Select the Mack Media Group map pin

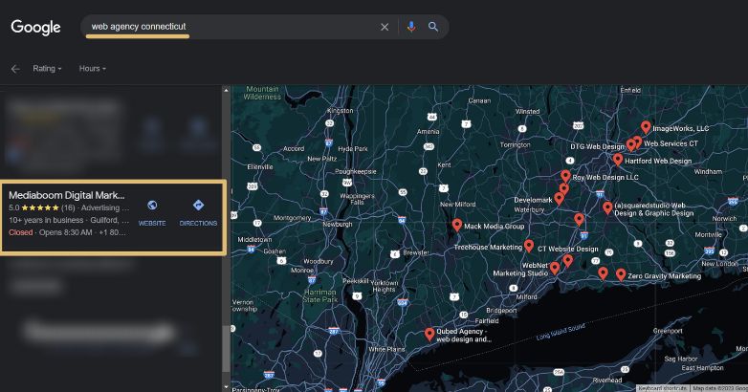[x=457, y=225]
